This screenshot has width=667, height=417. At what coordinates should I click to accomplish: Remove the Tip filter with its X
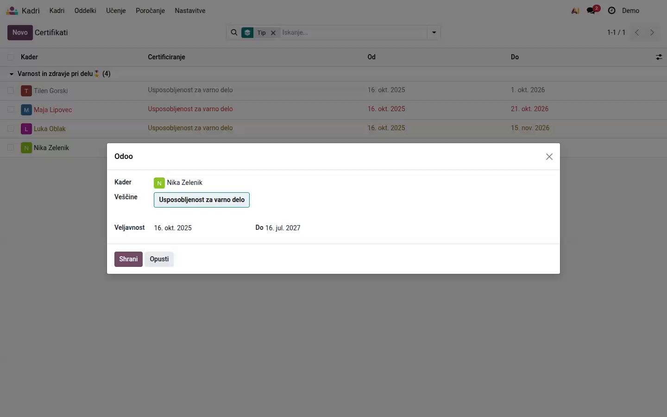[273, 32]
